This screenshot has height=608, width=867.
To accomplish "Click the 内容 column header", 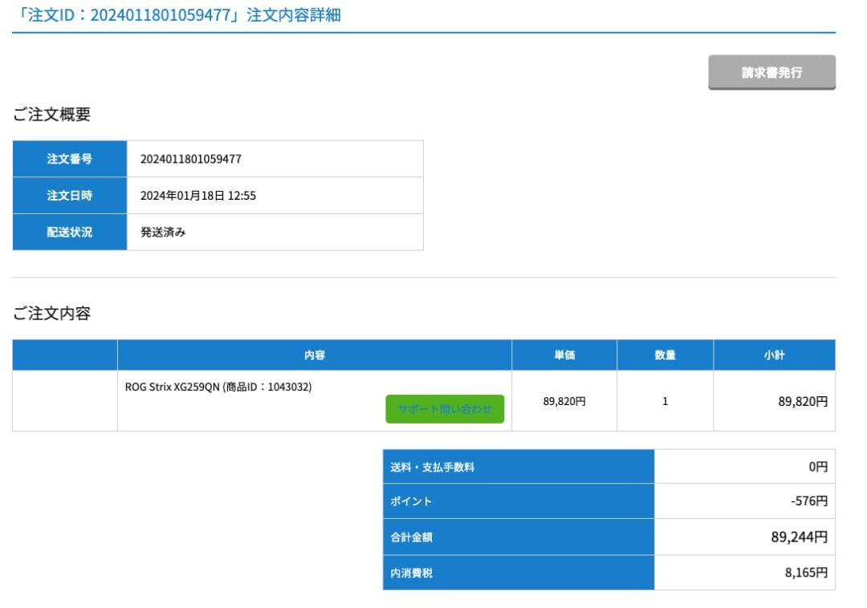I will (315, 355).
